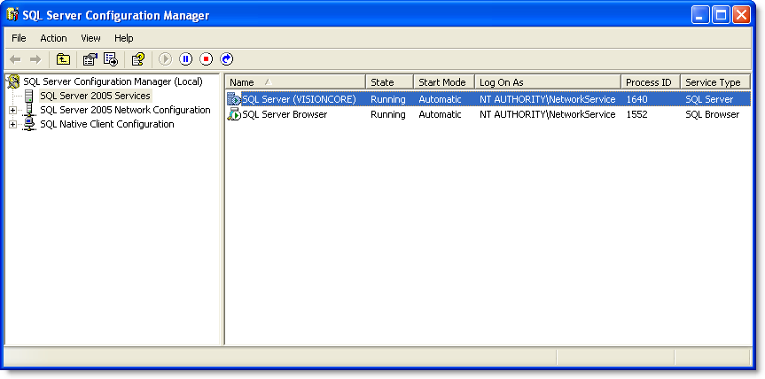
Task: Open the Help menu
Action: click(124, 38)
